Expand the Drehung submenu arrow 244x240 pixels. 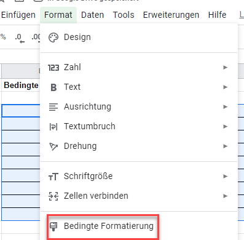click(x=226, y=146)
